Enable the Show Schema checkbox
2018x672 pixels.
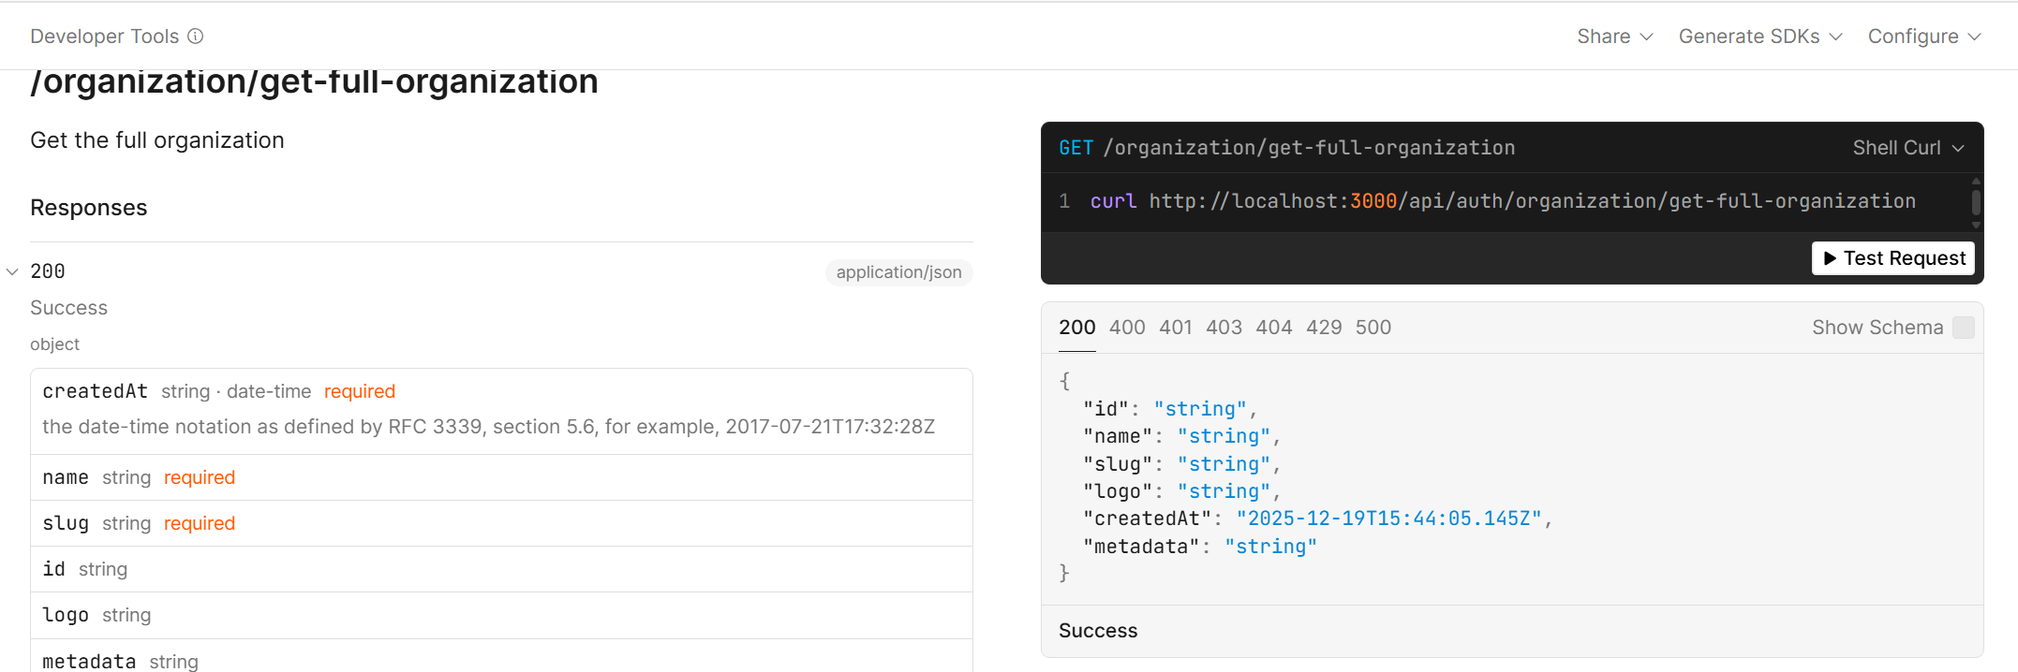click(1964, 328)
